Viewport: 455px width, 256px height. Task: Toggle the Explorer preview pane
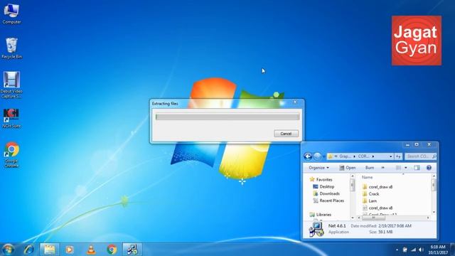[x=417, y=168]
